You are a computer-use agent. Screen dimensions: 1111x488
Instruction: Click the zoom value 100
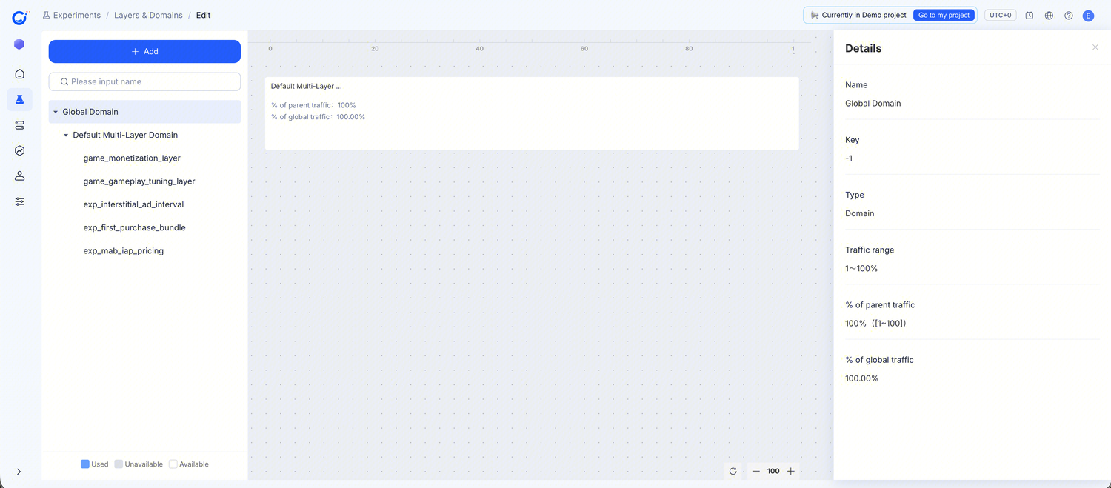coord(773,471)
